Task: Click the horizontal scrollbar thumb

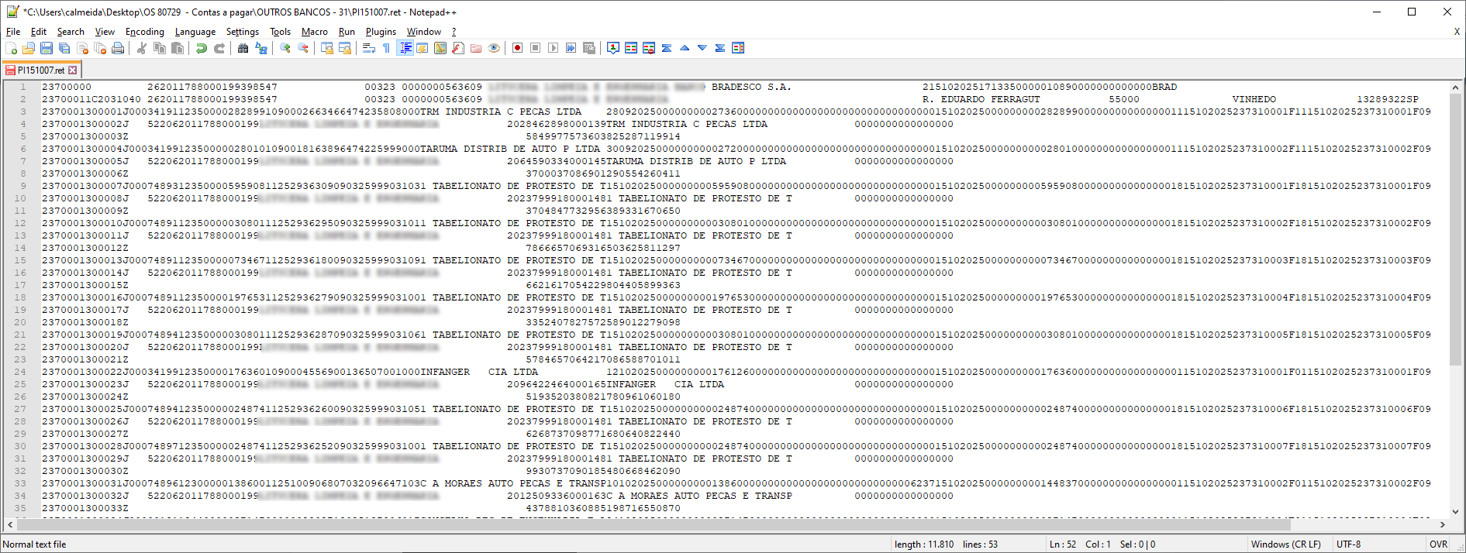Action: (651, 524)
